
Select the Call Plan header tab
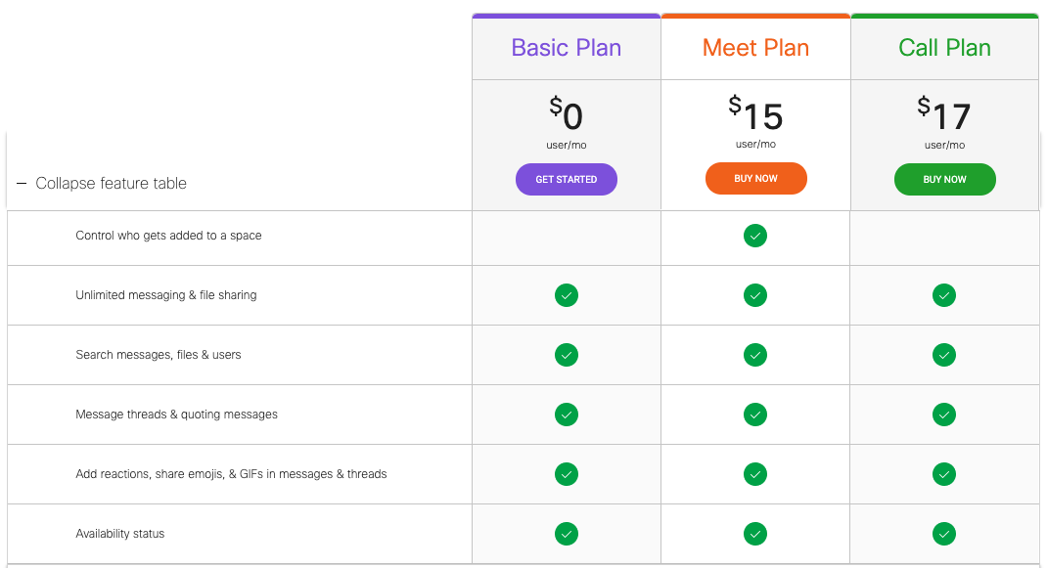point(943,47)
